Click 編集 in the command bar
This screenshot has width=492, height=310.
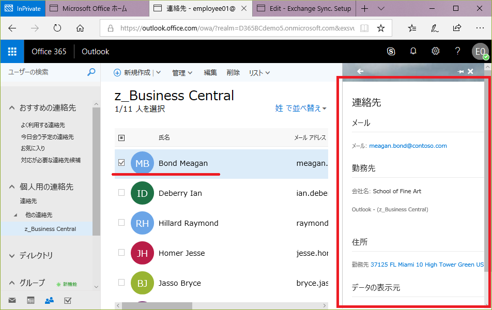coord(210,73)
